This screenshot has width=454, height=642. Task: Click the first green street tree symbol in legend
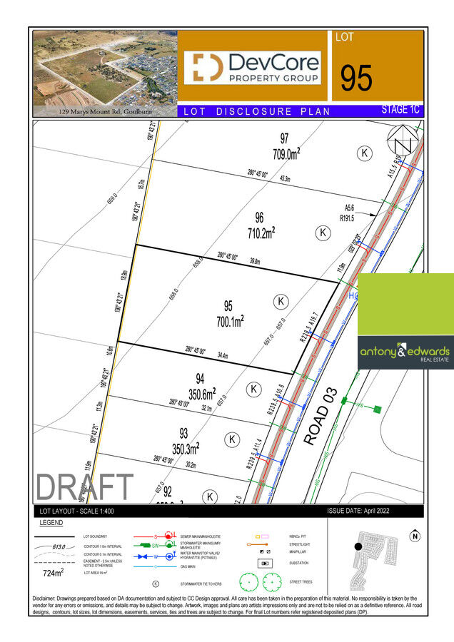point(248,582)
